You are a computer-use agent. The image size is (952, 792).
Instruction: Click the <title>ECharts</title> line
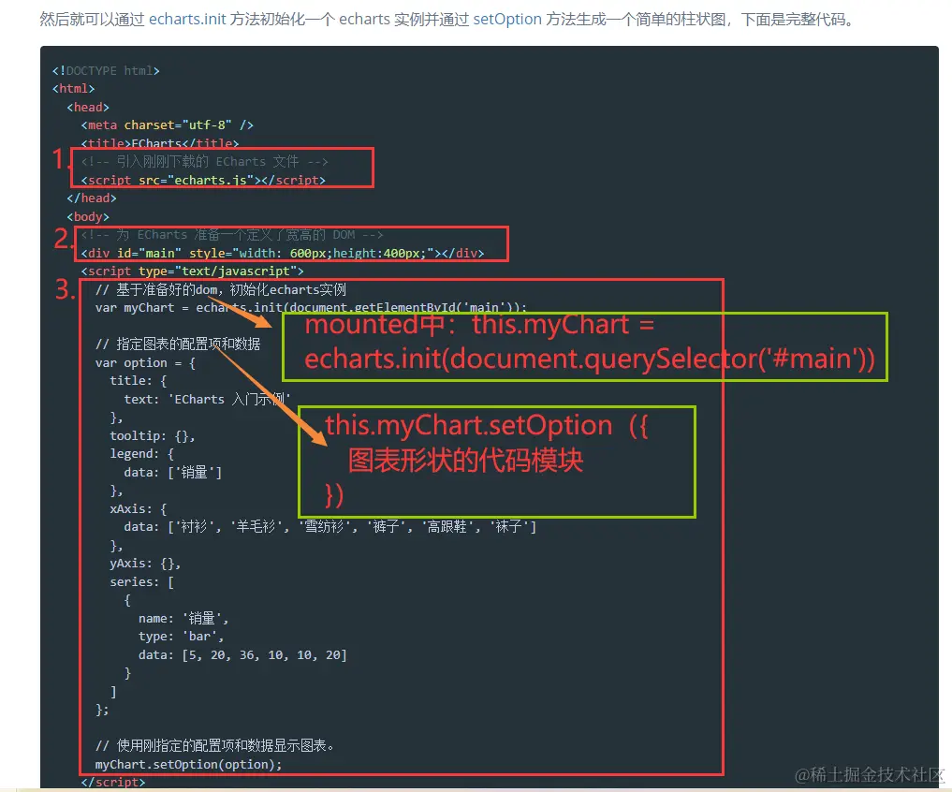pos(160,143)
